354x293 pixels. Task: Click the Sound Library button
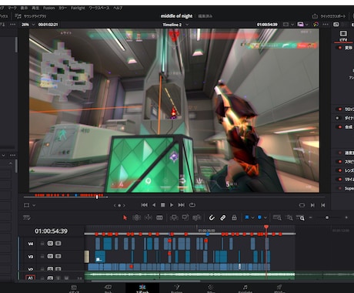[31, 16]
